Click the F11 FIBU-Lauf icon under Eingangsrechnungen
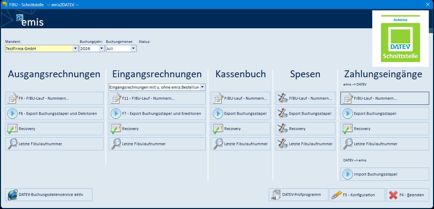 click(116, 98)
